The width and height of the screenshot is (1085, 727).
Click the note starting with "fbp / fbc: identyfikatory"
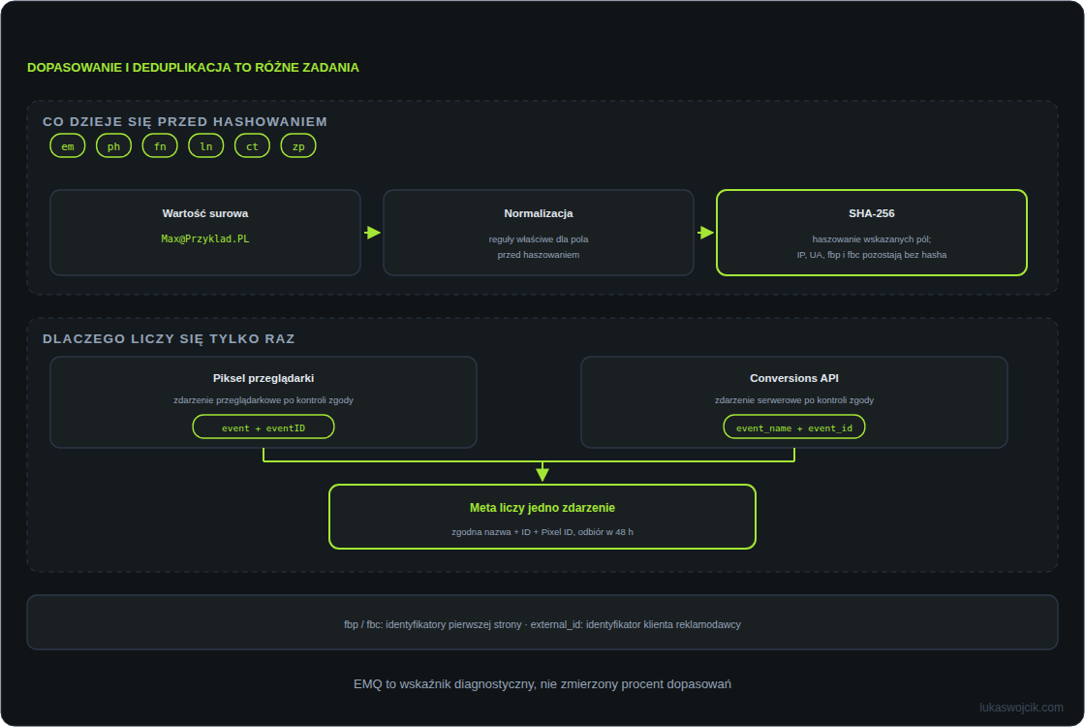click(542, 624)
